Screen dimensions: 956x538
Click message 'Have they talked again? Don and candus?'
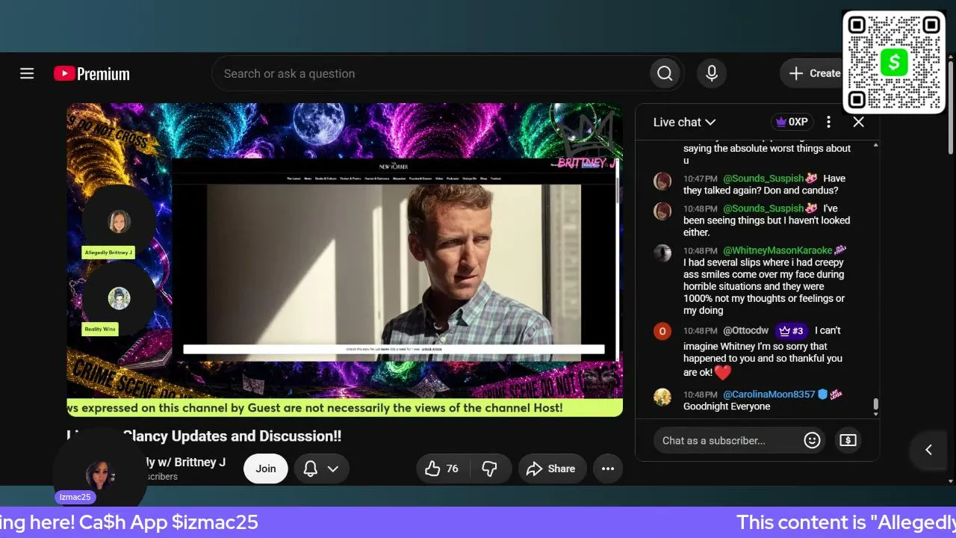(764, 185)
